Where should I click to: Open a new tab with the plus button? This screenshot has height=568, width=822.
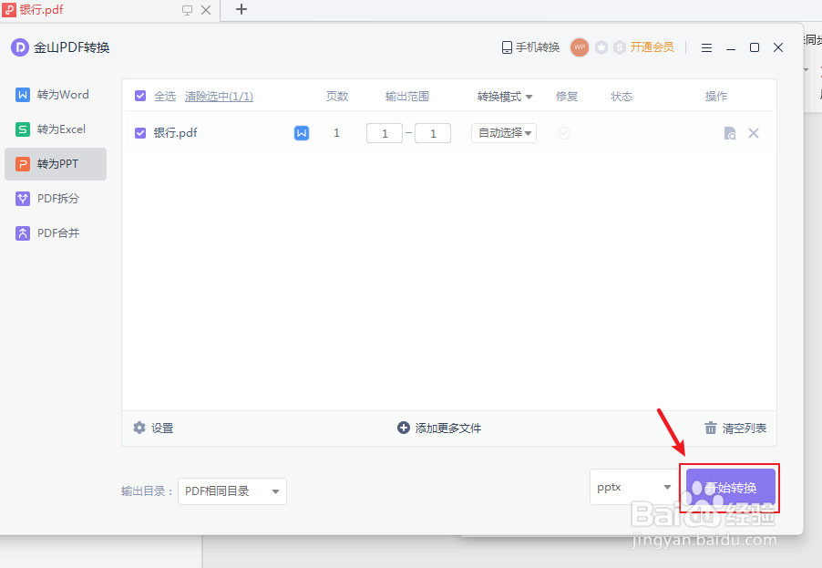pos(241,9)
